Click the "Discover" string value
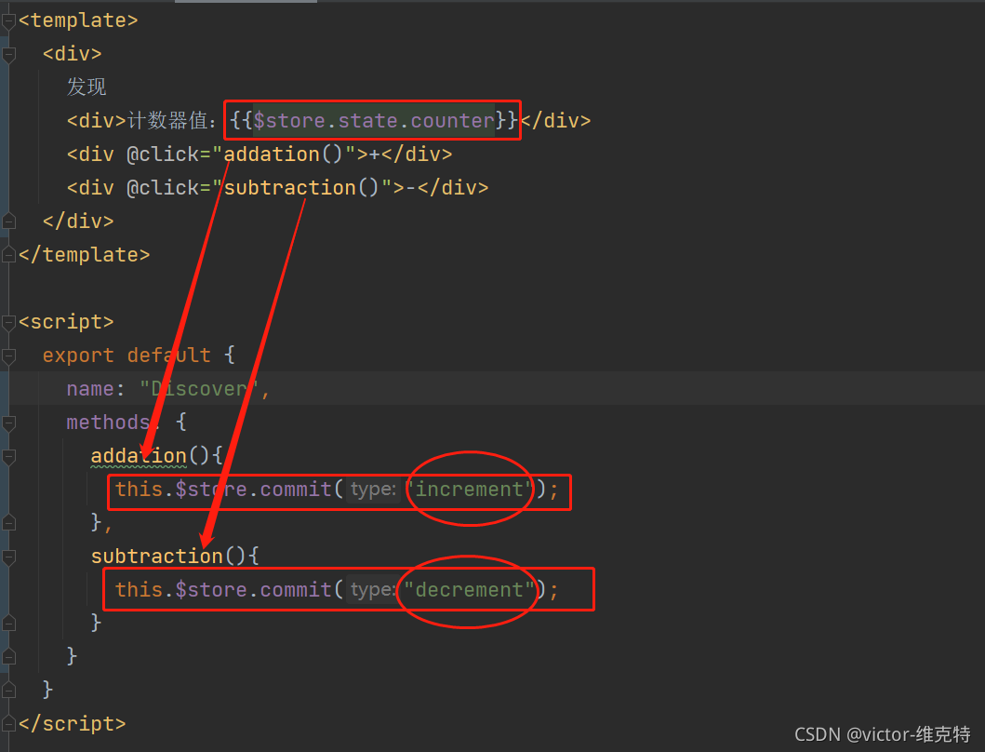The height and width of the screenshot is (752, 985). click(x=198, y=389)
